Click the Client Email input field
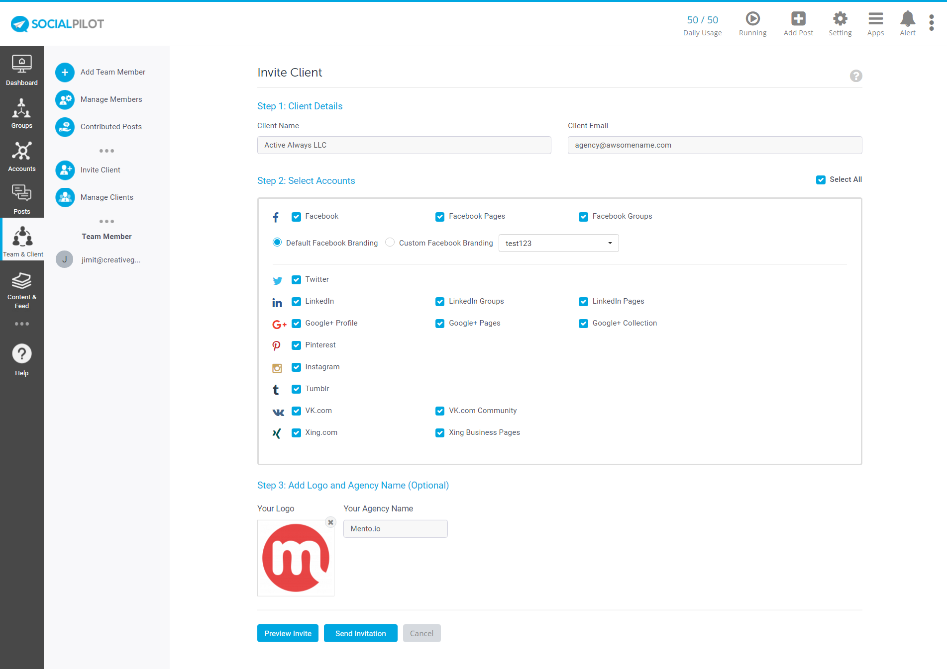Screen dimensions: 947x669 click(715, 145)
